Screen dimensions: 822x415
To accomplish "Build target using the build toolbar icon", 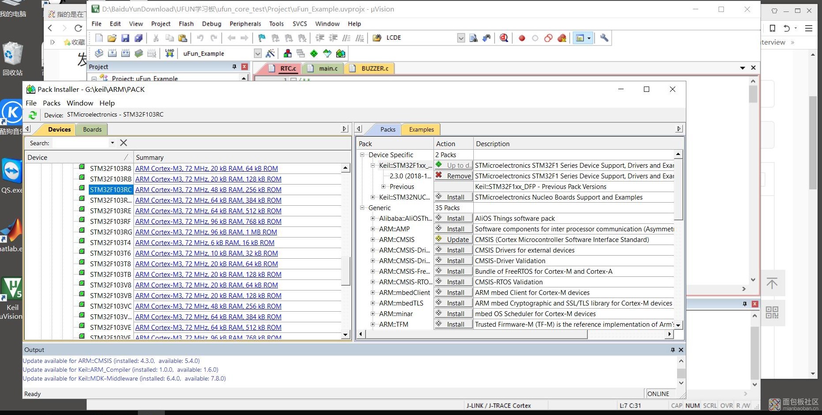I will 112,53.
